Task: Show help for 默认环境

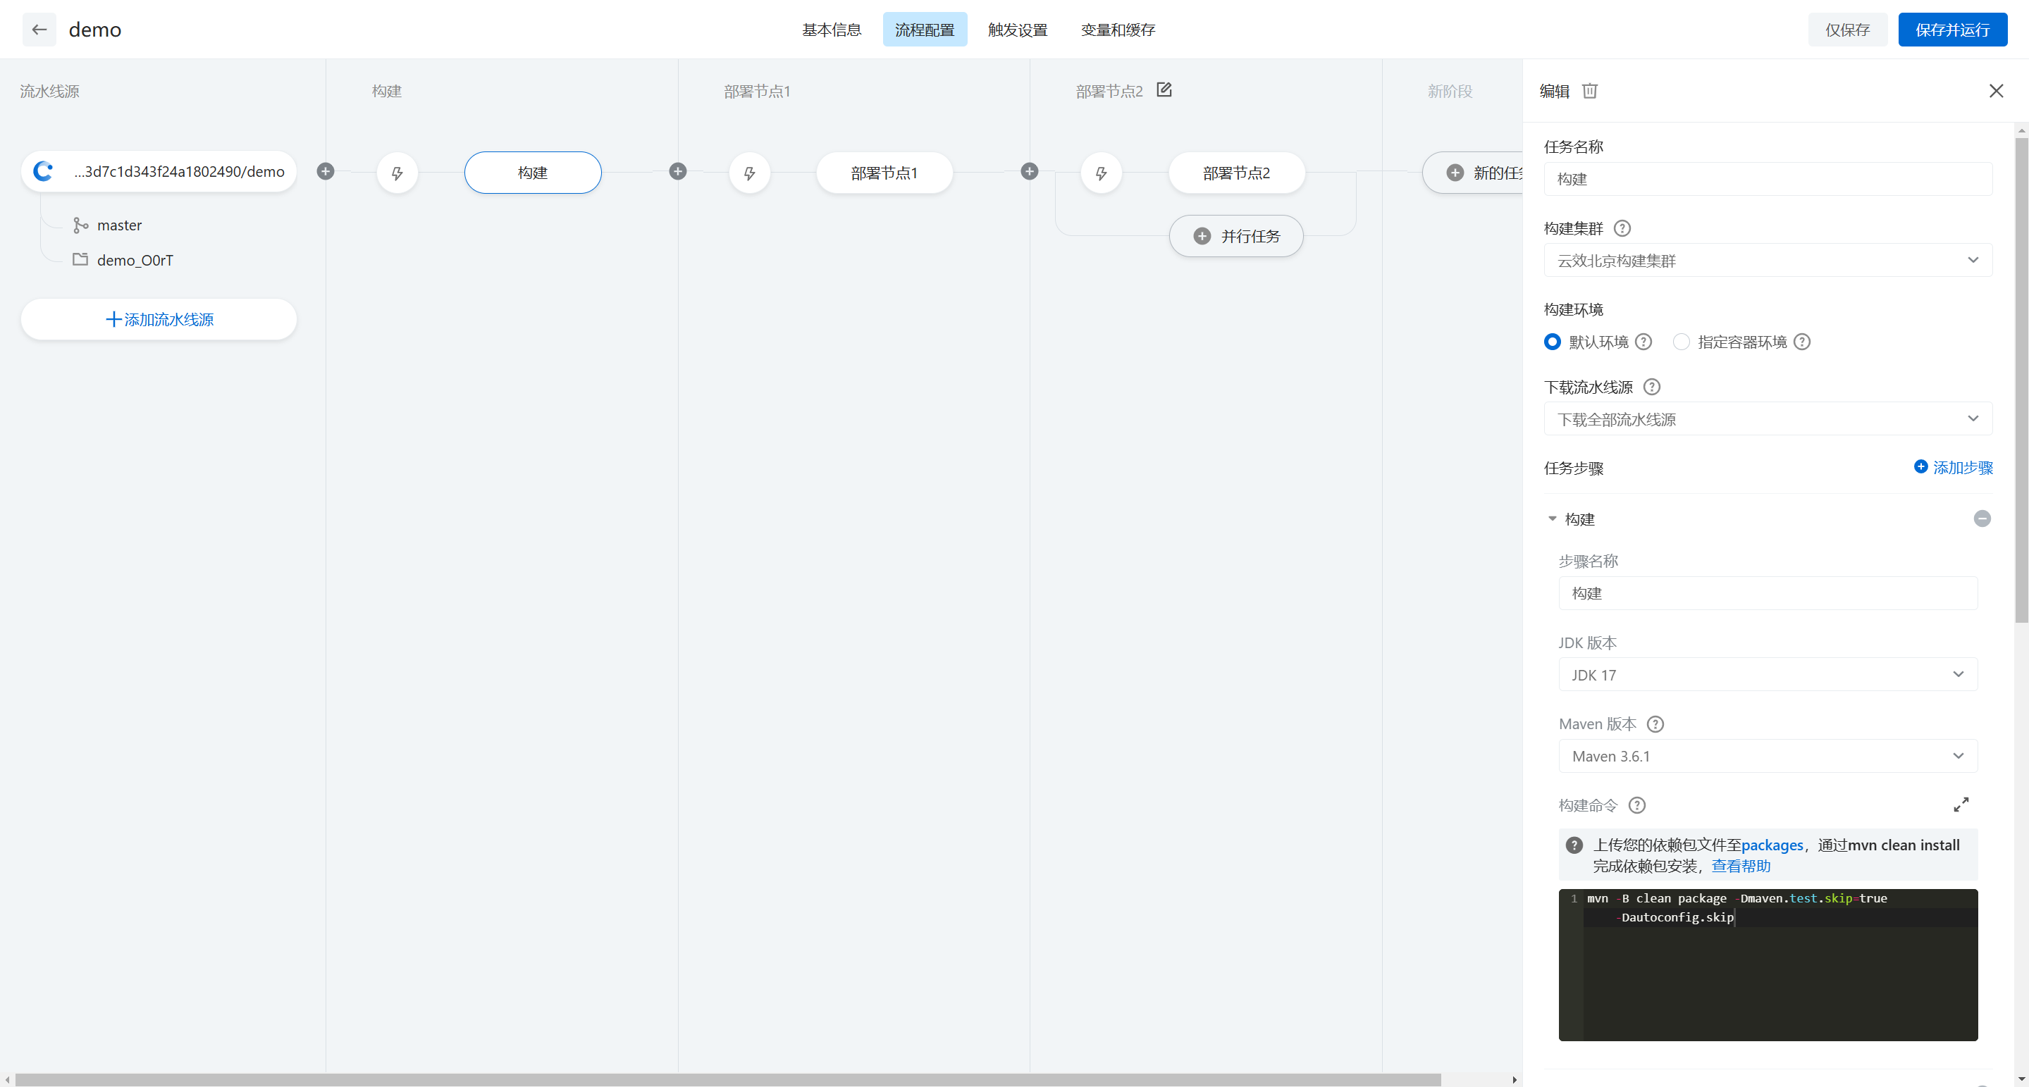Action: click(1643, 342)
